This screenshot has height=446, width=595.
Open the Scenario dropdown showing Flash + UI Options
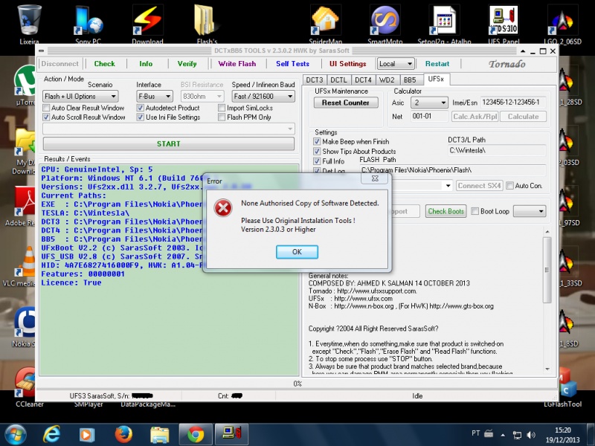coord(80,97)
